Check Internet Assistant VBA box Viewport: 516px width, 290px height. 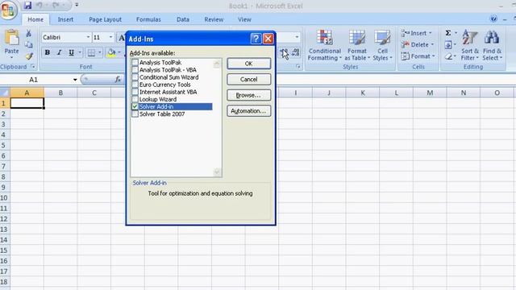(x=135, y=92)
